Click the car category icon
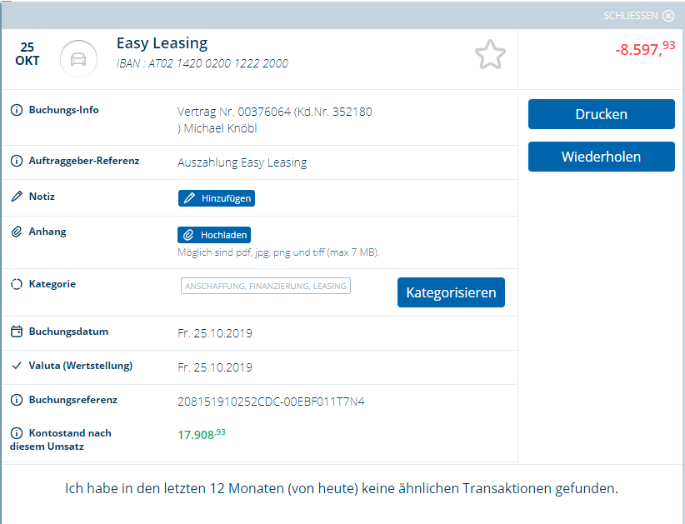The image size is (685, 524). 78,58
